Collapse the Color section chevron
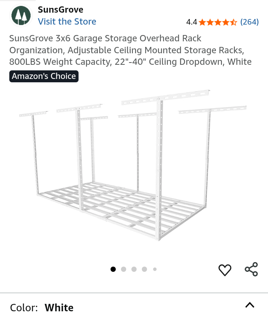 [x=250, y=305]
